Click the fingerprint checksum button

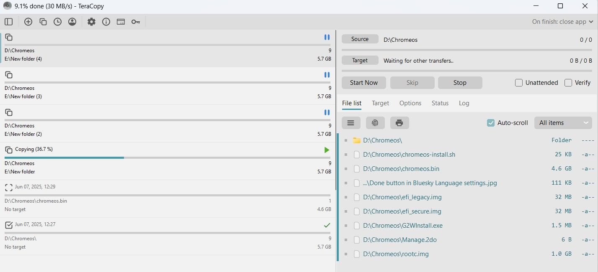375,123
